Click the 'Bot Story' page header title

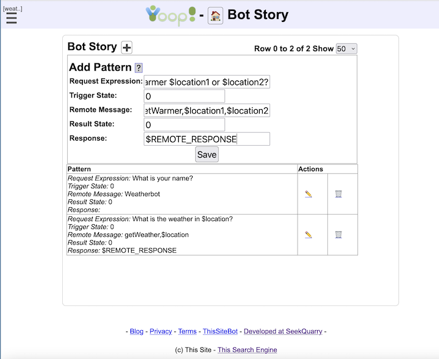[x=258, y=15]
